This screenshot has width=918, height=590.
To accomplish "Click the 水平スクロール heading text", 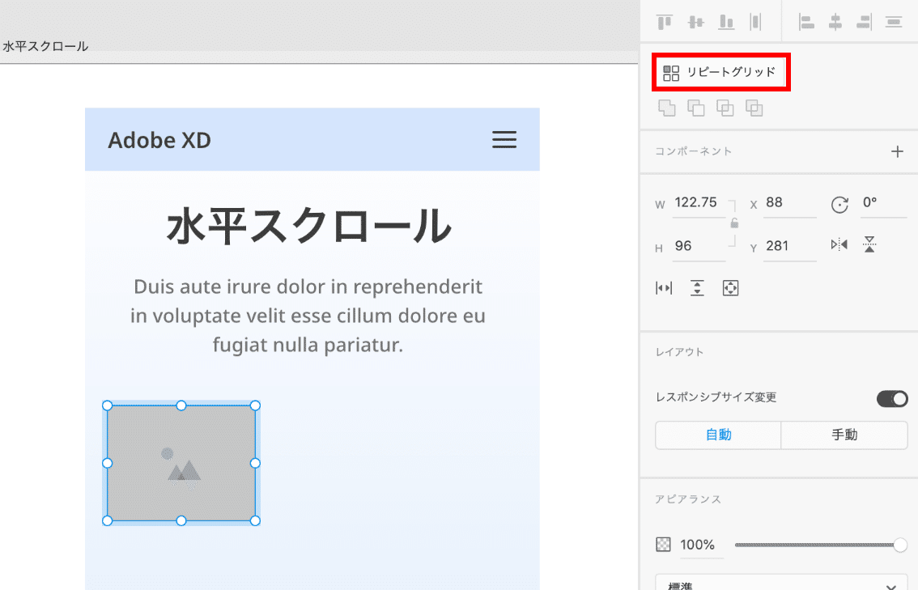I will coord(309,225).
